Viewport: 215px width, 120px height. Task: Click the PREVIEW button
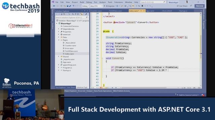click(200, 6)
